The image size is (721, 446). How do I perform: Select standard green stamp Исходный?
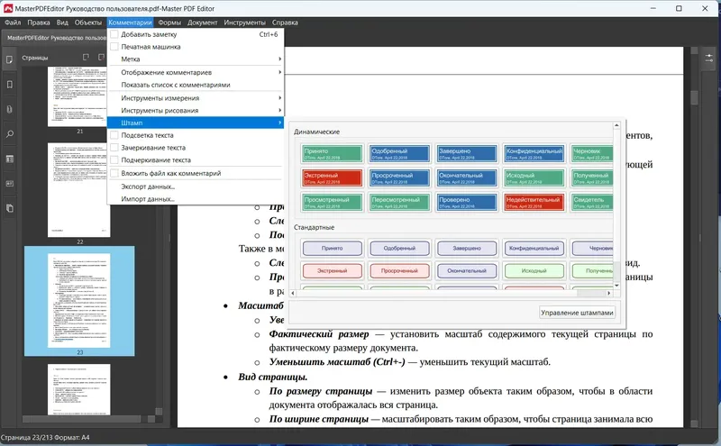pyautogui.click(x=534, y=271)
